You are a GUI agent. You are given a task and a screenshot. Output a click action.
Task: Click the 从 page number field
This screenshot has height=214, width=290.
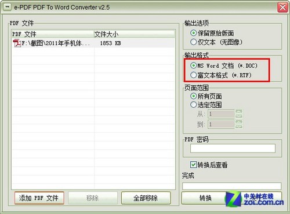(x=221, y=114)
